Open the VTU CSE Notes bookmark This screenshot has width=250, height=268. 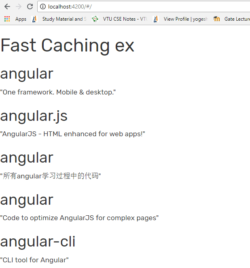click(x=125, y=19)
